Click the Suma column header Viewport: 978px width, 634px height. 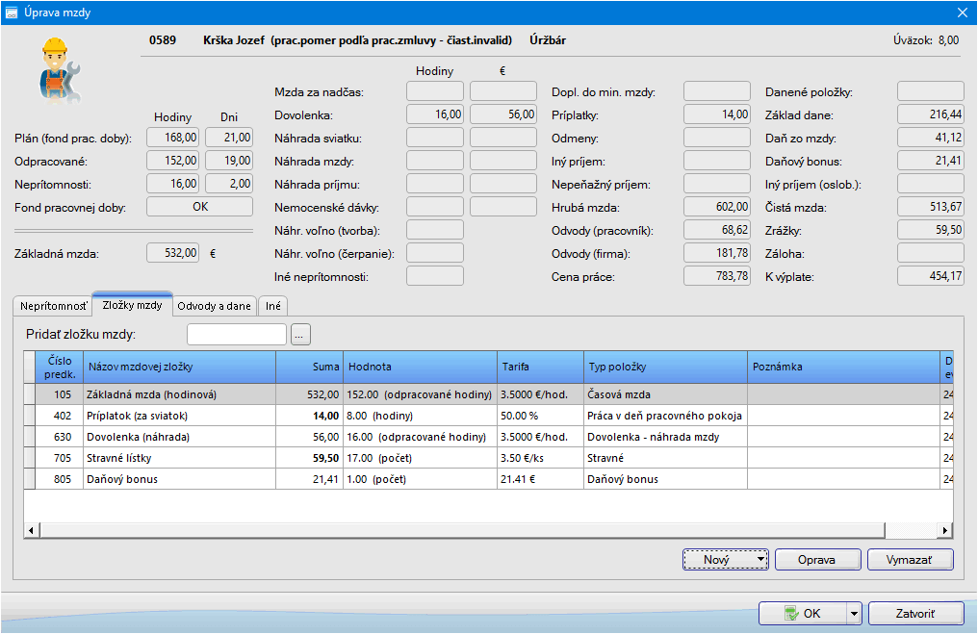tap(308, 367)
